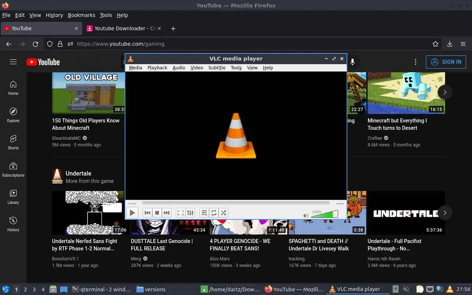Stop playback in VLC
The width and height of the screenshot is (472, 295).
(157, 213)
